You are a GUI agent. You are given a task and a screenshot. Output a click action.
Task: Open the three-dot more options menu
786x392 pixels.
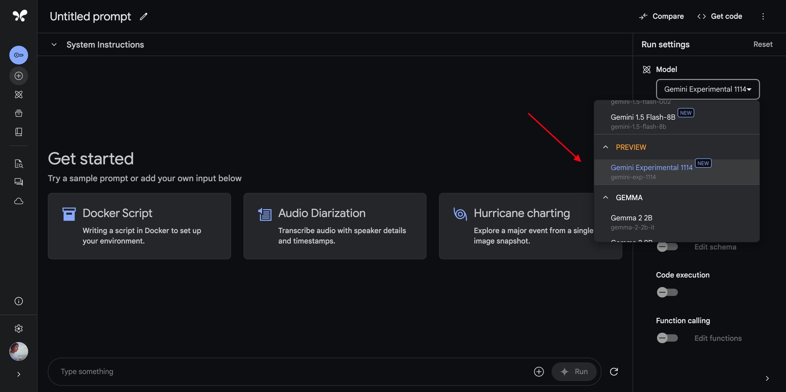(x=763, y=16)
